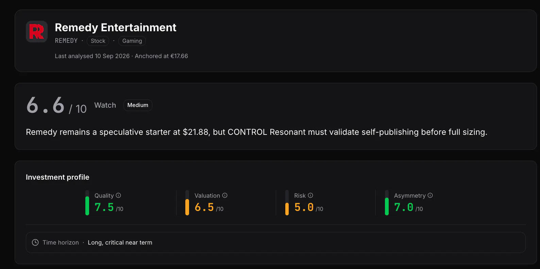540x269 pixels.
Task: Open the Quality info tooltip icon
Action: (118, 195)
